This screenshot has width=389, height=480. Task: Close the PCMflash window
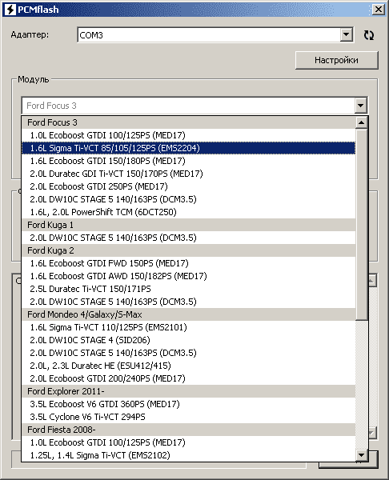pyautogui.click(x=379, y=10)
